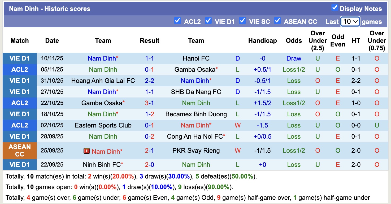Screen dimensions: 391x204
Task: Uncheck the VIE D1 league filter
Action: coord(208,20)
